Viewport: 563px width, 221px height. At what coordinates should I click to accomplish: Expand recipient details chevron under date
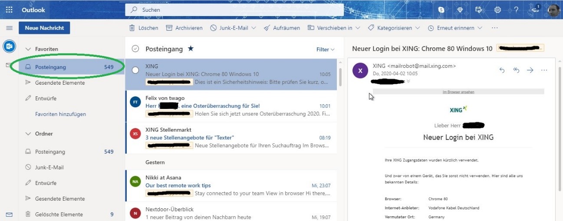coord(408,81)
